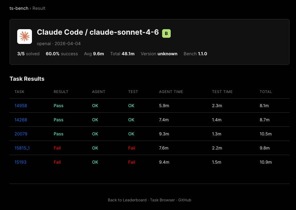Image resolution: width=296 pixels, height=210 pixels.
Task: Open task 14958 link
Action: click(x=21, y=106)
